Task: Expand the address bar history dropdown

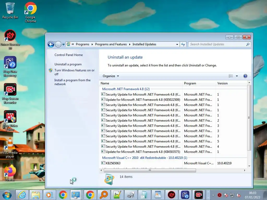Action: tap(177, 44)
